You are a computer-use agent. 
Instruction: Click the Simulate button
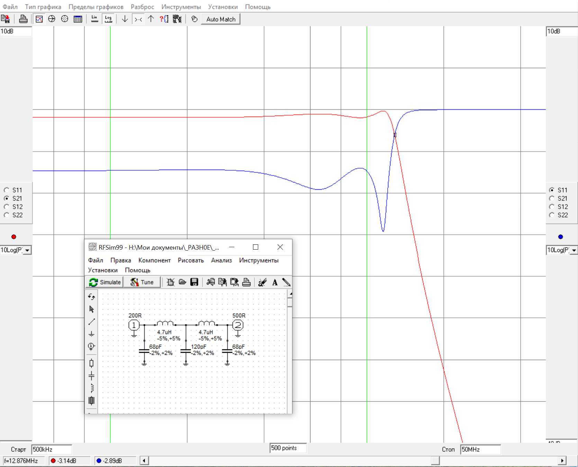pyautogui.click(x=105, y=282)
